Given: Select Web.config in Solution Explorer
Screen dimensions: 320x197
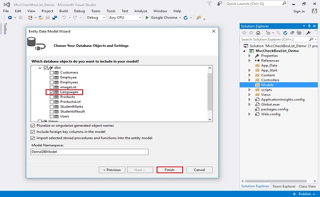Looking at the screenshot, I should pyautogui.click(x=270, y=114).
